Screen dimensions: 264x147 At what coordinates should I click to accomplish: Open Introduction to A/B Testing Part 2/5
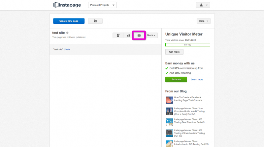191,143
